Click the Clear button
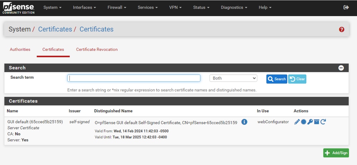357x165 pixels. [x=297, y=79]
